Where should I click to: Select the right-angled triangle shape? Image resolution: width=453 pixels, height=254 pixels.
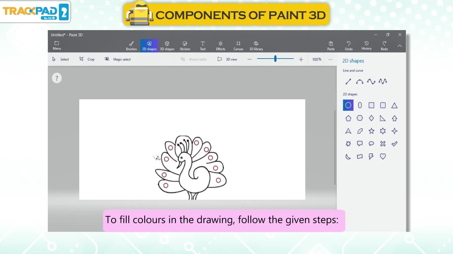click(383, 118)
